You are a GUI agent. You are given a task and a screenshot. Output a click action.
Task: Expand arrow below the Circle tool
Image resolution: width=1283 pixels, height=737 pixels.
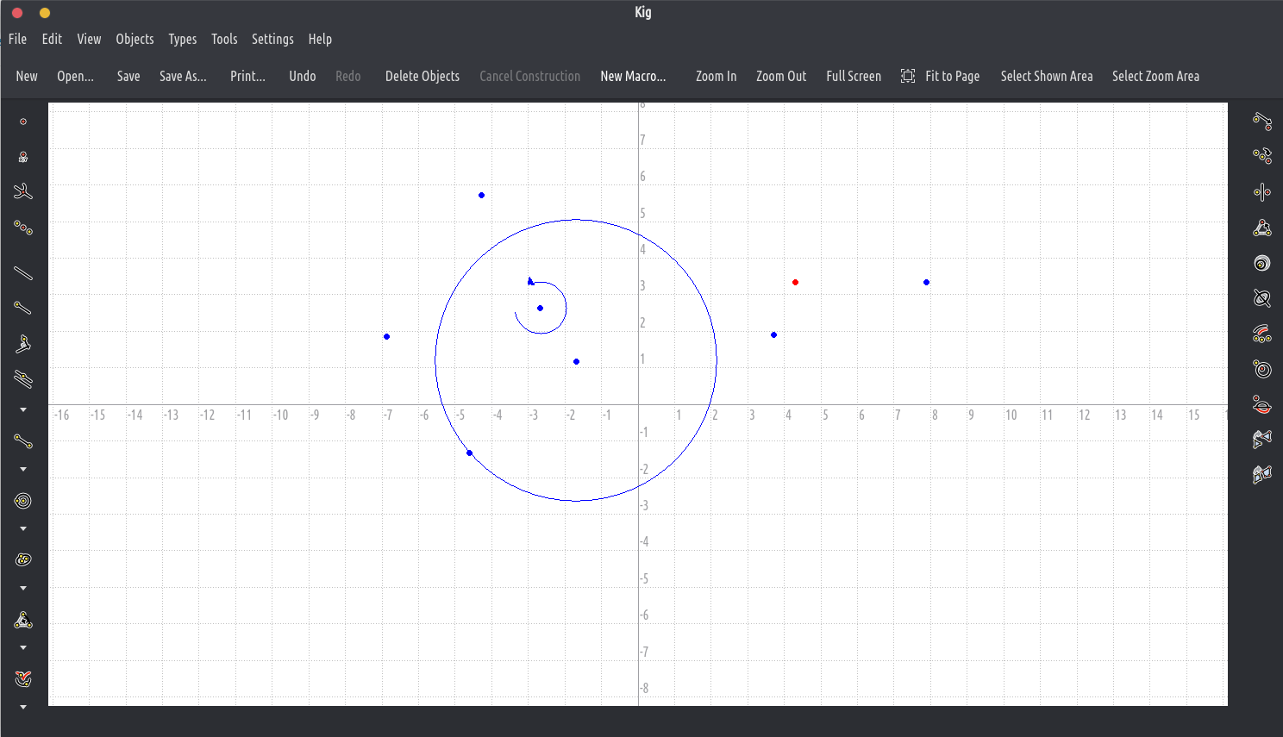(x=23, y=528)
